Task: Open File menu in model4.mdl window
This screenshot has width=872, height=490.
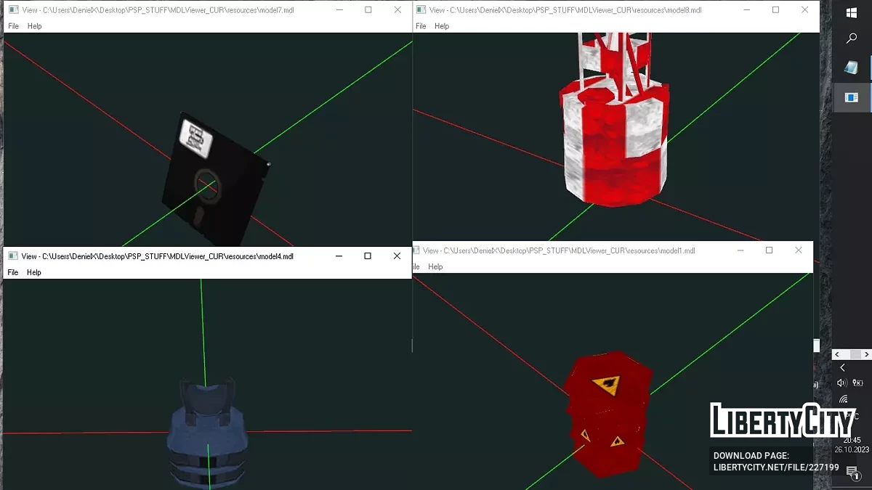Action: (x=13, y=273)
